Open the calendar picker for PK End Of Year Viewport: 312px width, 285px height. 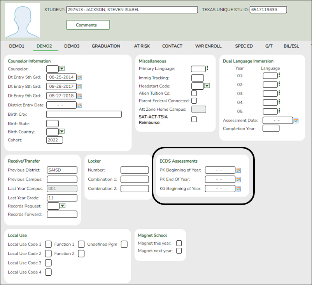click(238, 179)
